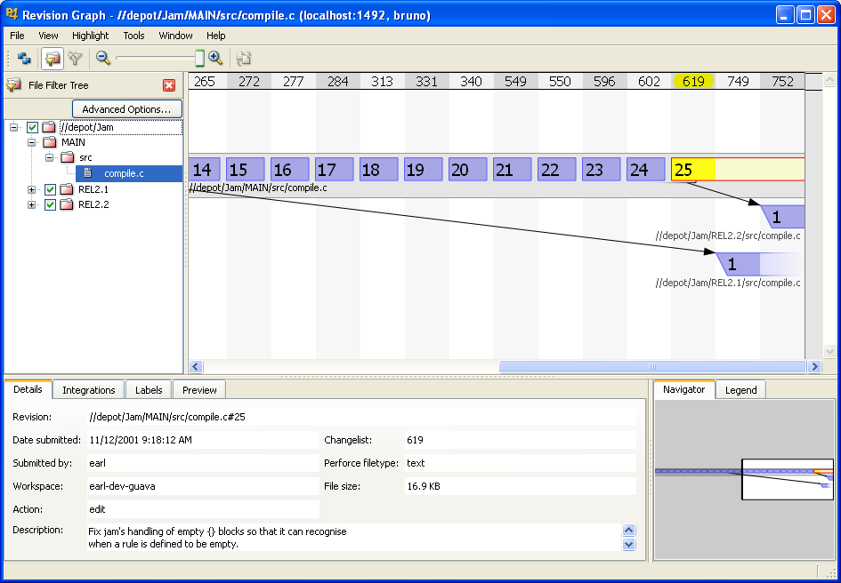Uncheck the //depot/Jam checkbox
841x583 pixels.
click(x=33, y=127)
